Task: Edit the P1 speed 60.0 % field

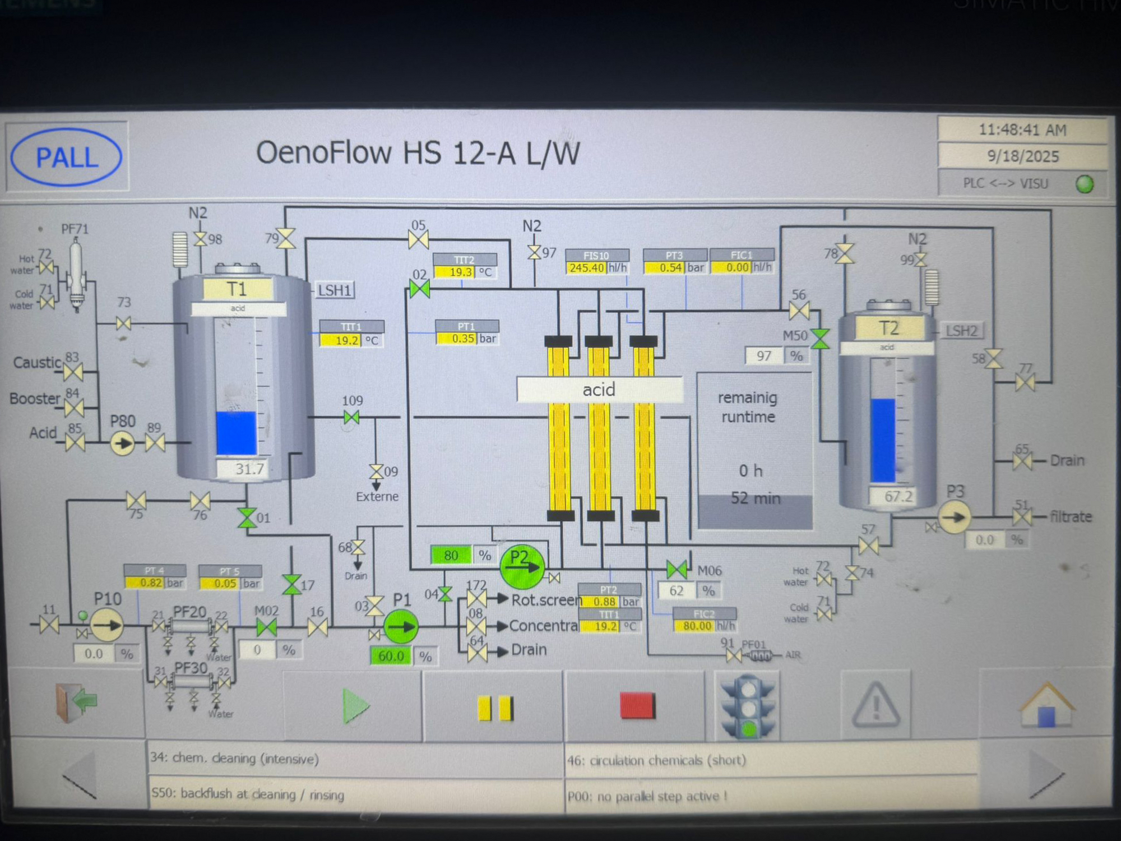Action: coord(391,656)
